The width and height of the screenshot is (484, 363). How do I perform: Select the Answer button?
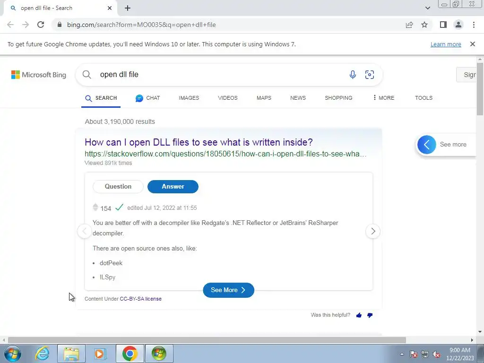(173, 186)
